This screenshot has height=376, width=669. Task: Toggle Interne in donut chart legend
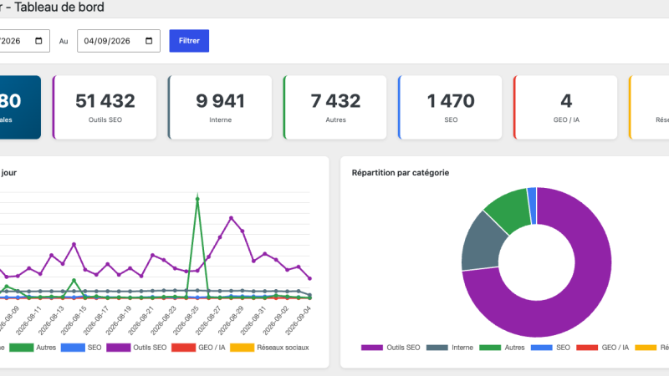[x=450, y=348]
